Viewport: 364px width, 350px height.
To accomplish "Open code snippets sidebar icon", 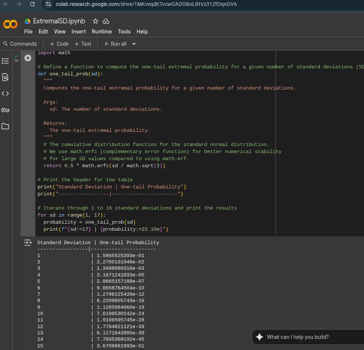I will 5,94.
